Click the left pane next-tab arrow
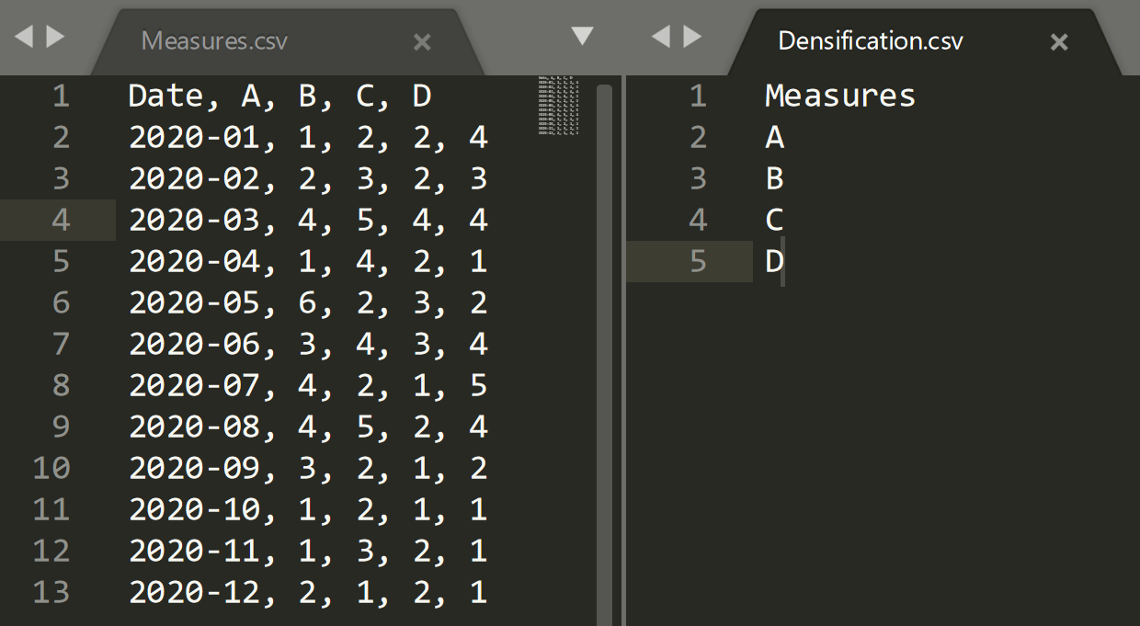The height and width of the screenshot is (626, 1140). [x=55, y=37]
